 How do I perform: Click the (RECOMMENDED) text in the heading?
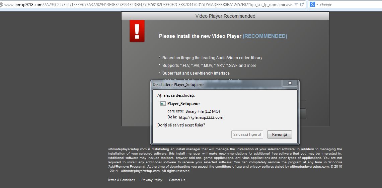[265, 36]
